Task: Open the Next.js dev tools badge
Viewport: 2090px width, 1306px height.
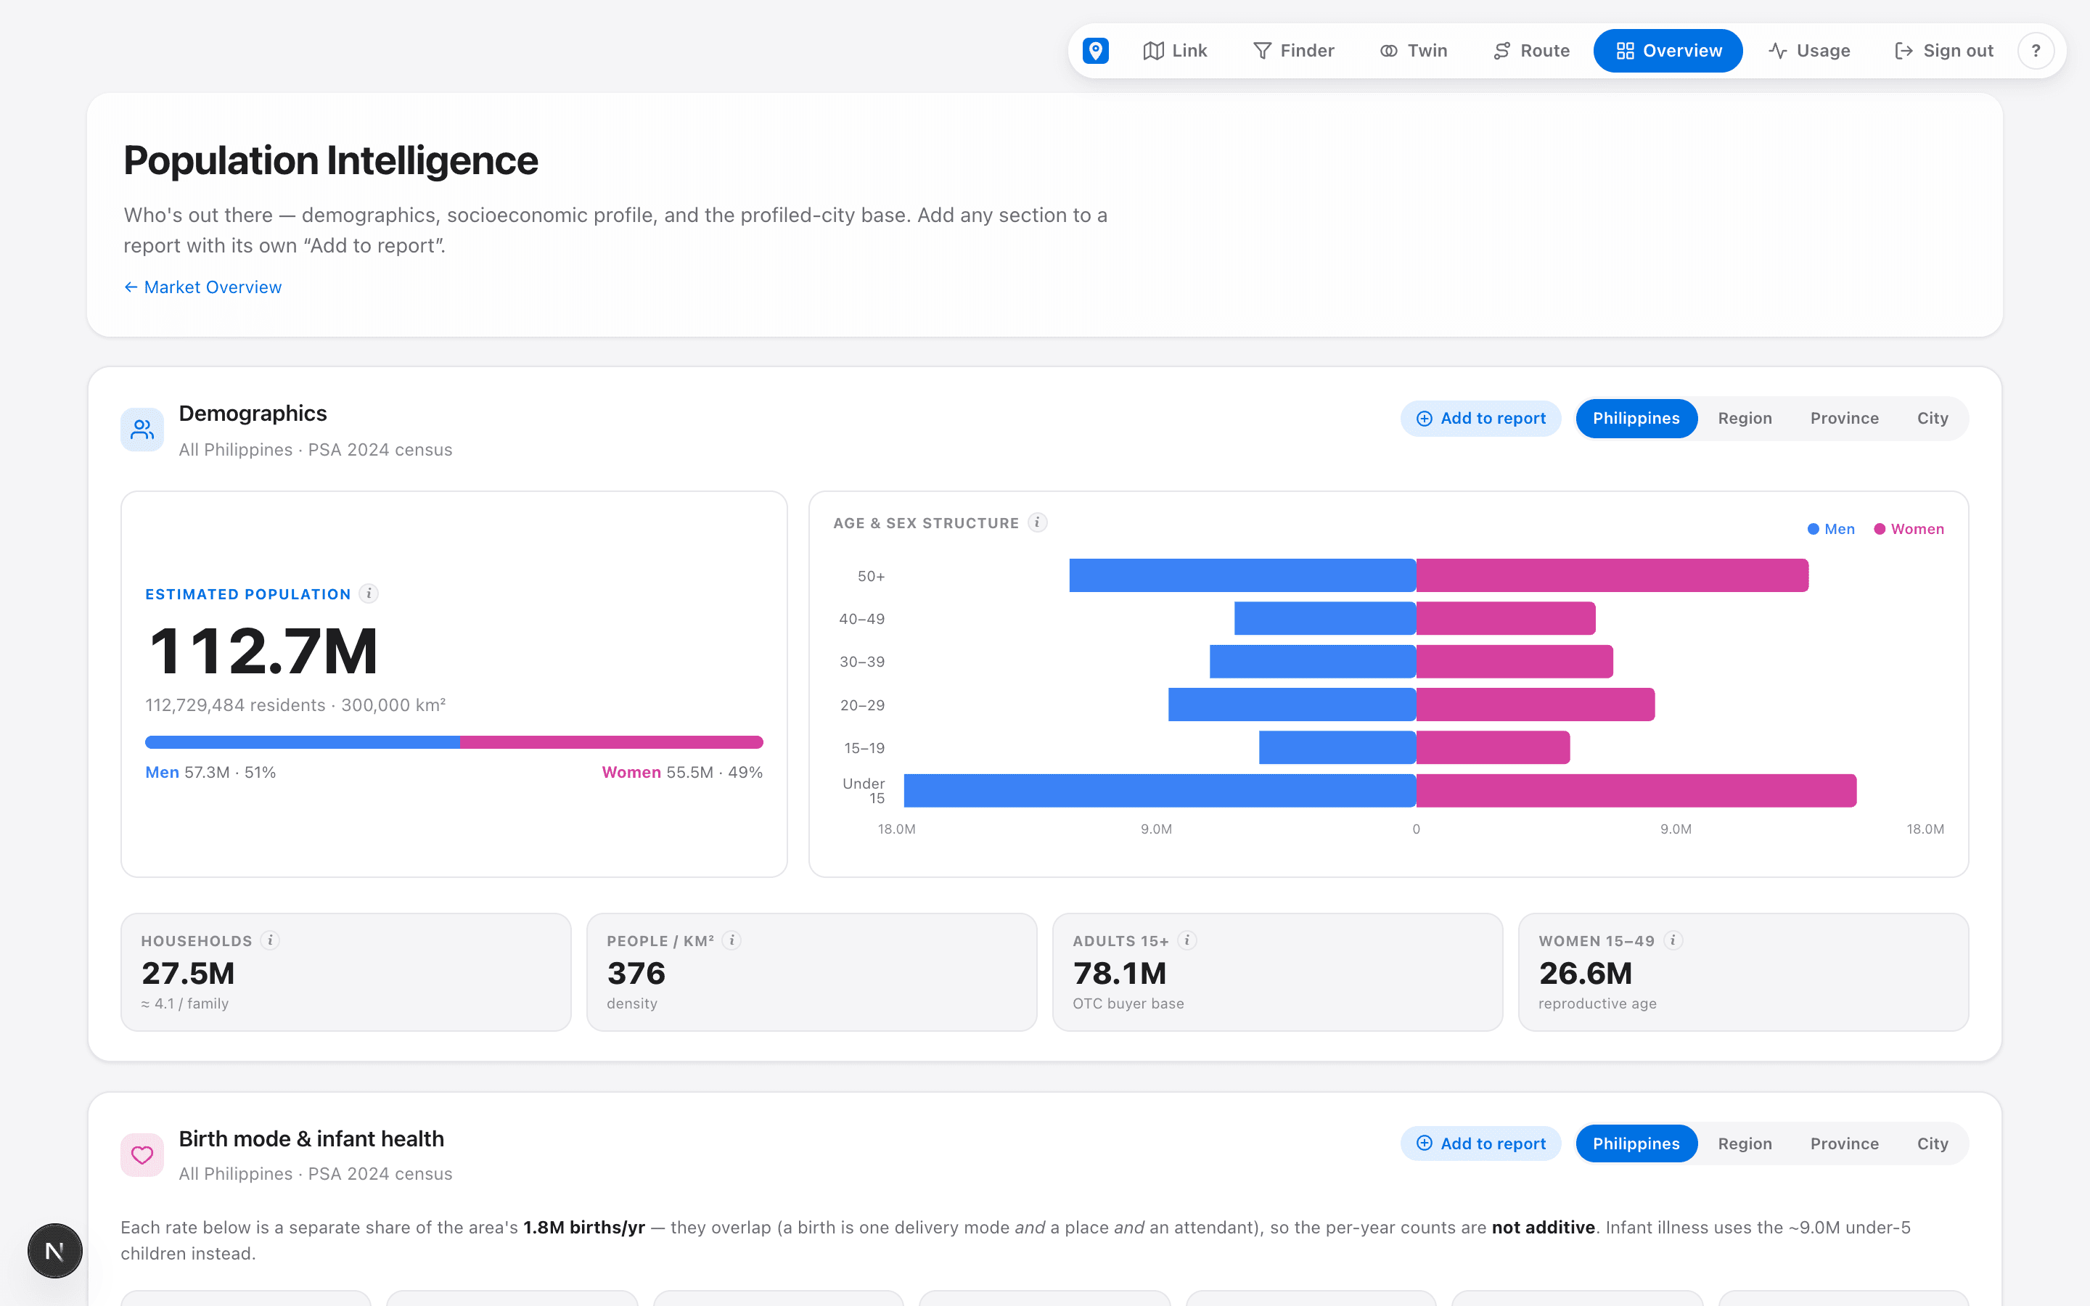Action: (55, 1250)
